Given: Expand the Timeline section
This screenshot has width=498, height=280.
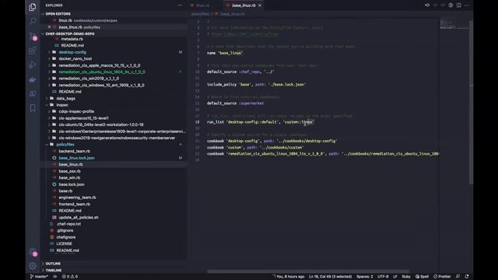Looking at the screenshot, I should point(54,270).
